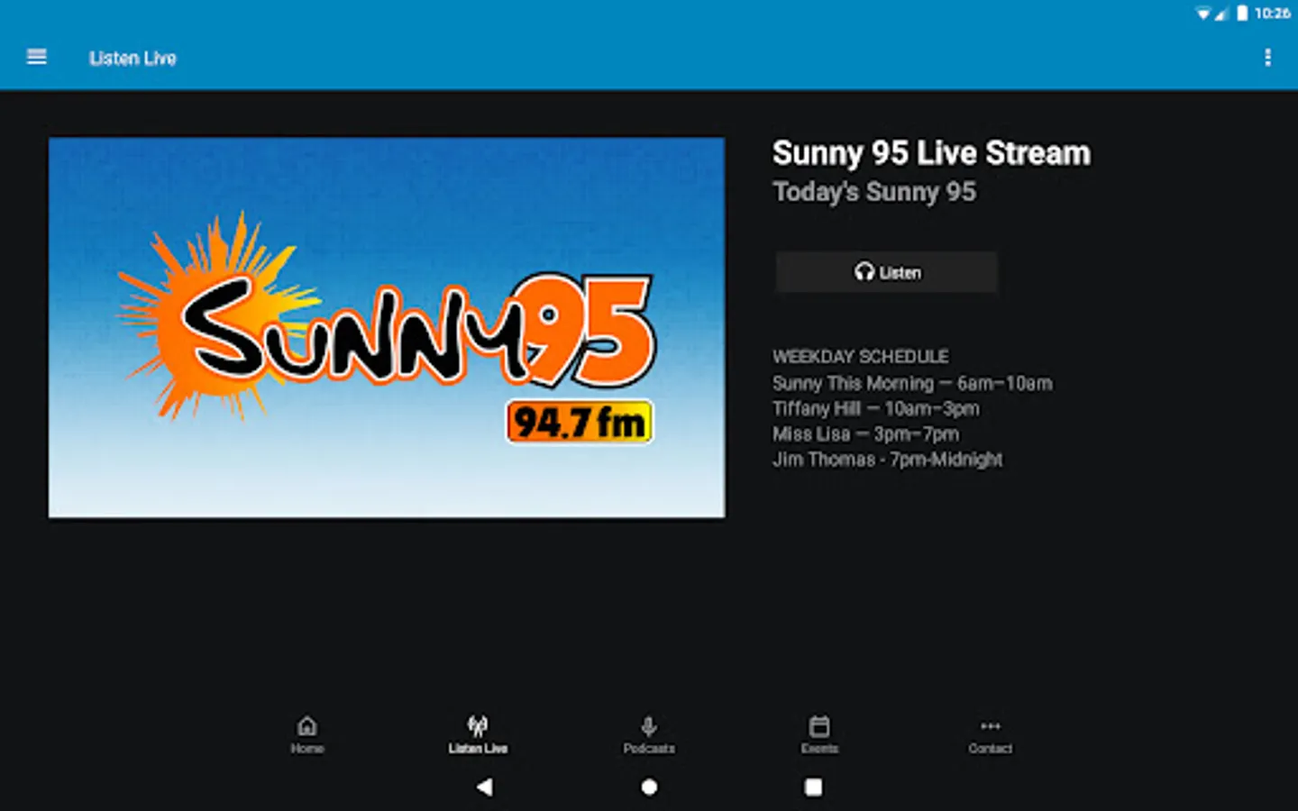
Task: Select the Tiffany Hill 10am–3pm line
Action: (875, 408)
